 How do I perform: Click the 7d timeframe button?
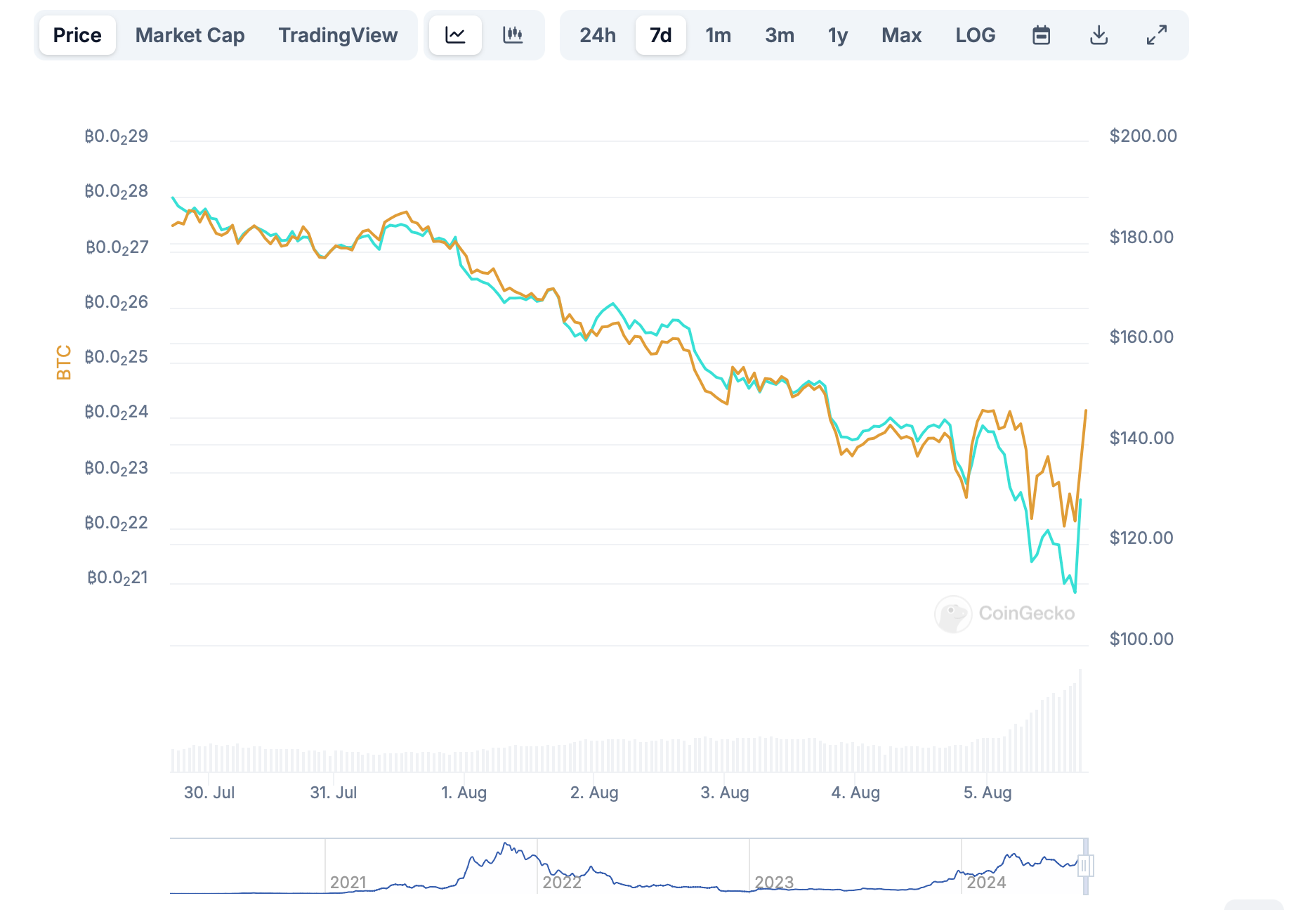click(660, 34)
